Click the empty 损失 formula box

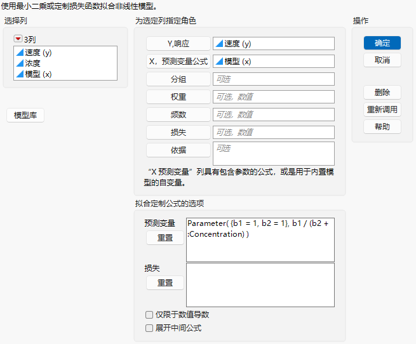click(260, 285)
